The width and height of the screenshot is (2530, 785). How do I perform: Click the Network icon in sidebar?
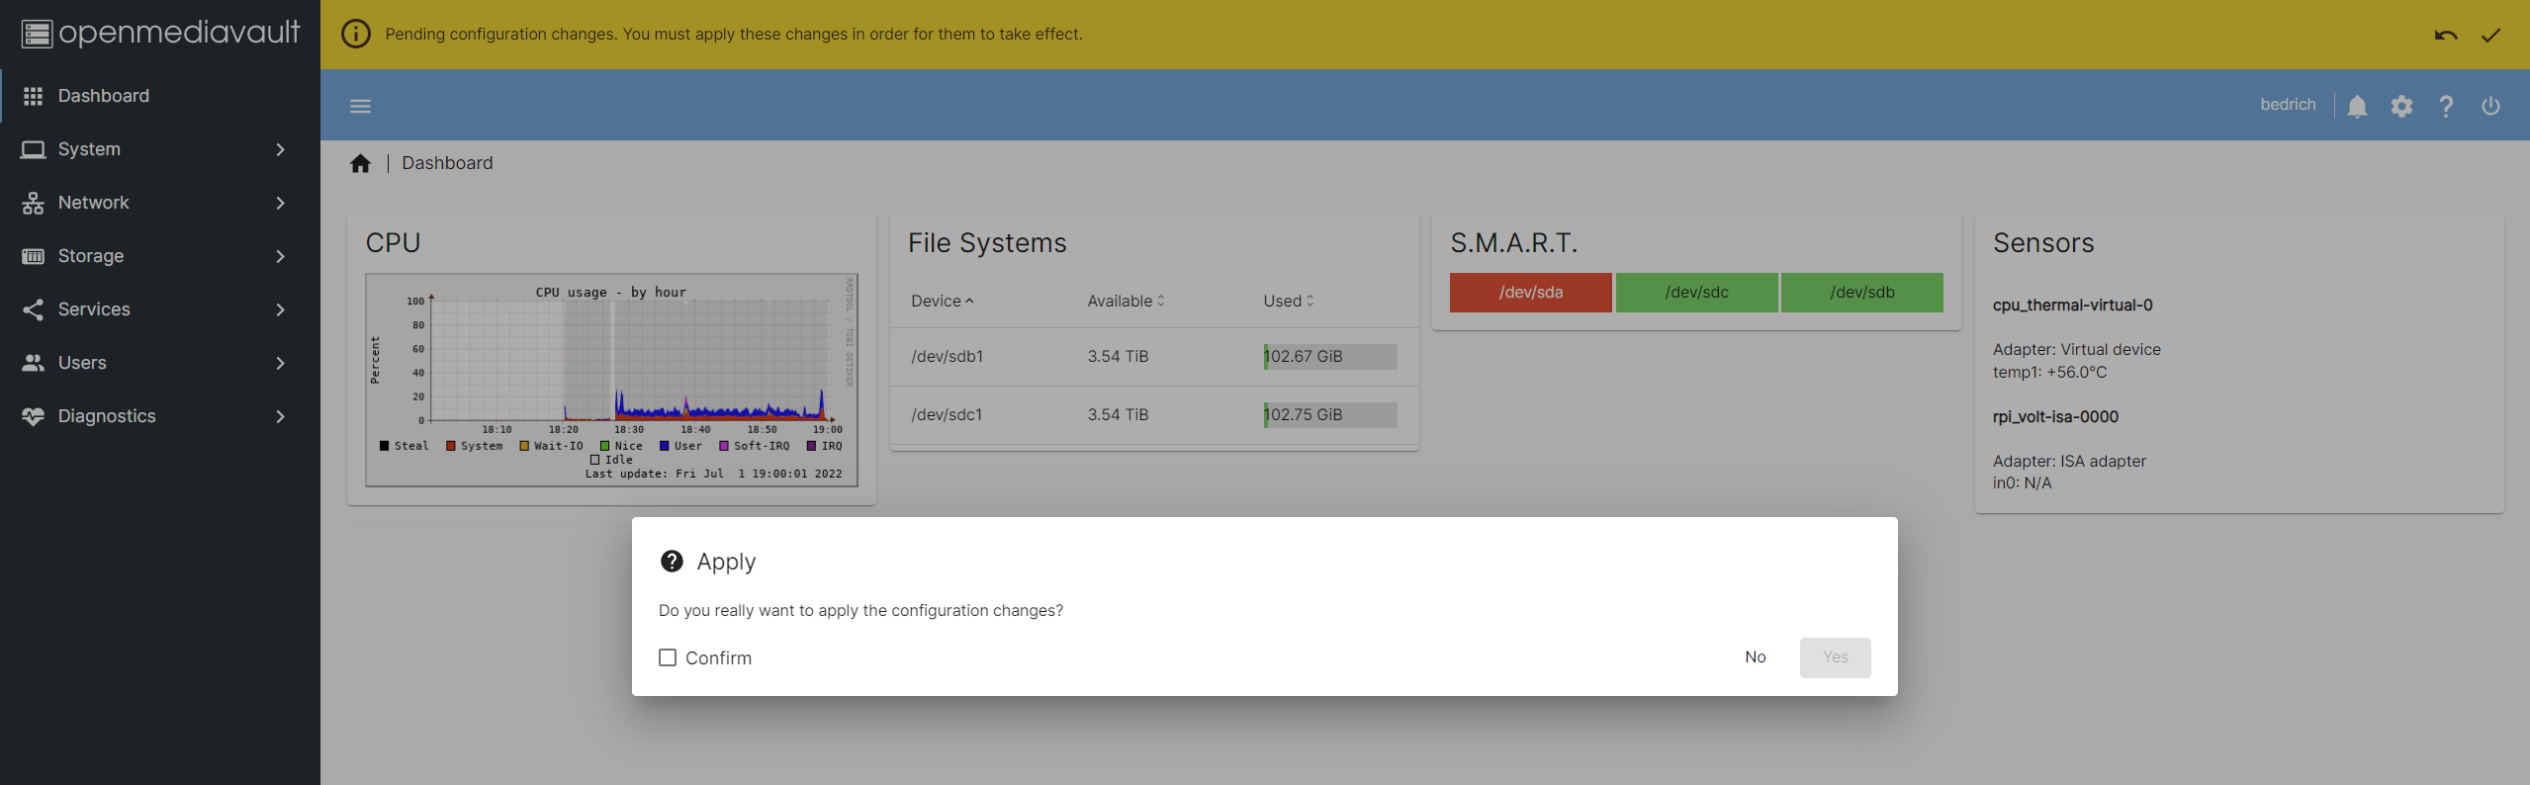click(34, 203)
